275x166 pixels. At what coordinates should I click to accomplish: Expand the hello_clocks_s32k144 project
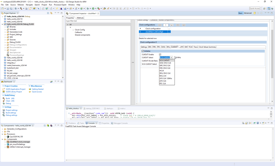[2, 17]
